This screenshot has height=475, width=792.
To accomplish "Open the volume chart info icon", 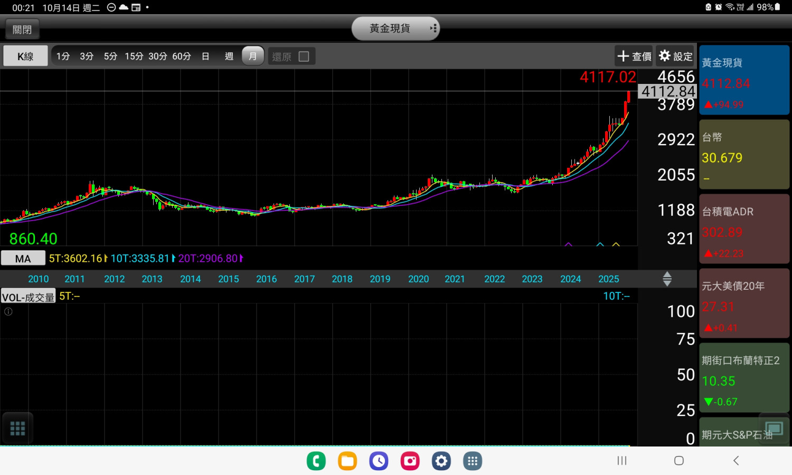I will [8, 311].
